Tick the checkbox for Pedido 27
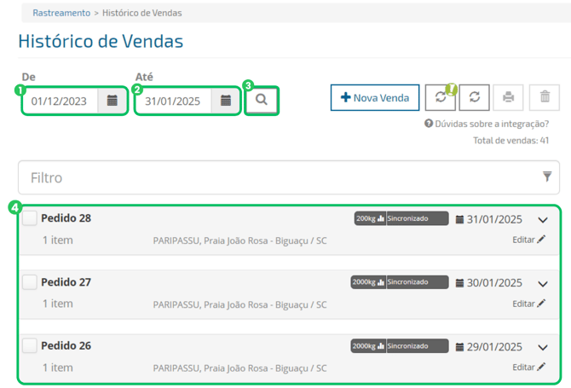This screenshot has width=571, height=388. pyautogui.click(x=30, y=282)
